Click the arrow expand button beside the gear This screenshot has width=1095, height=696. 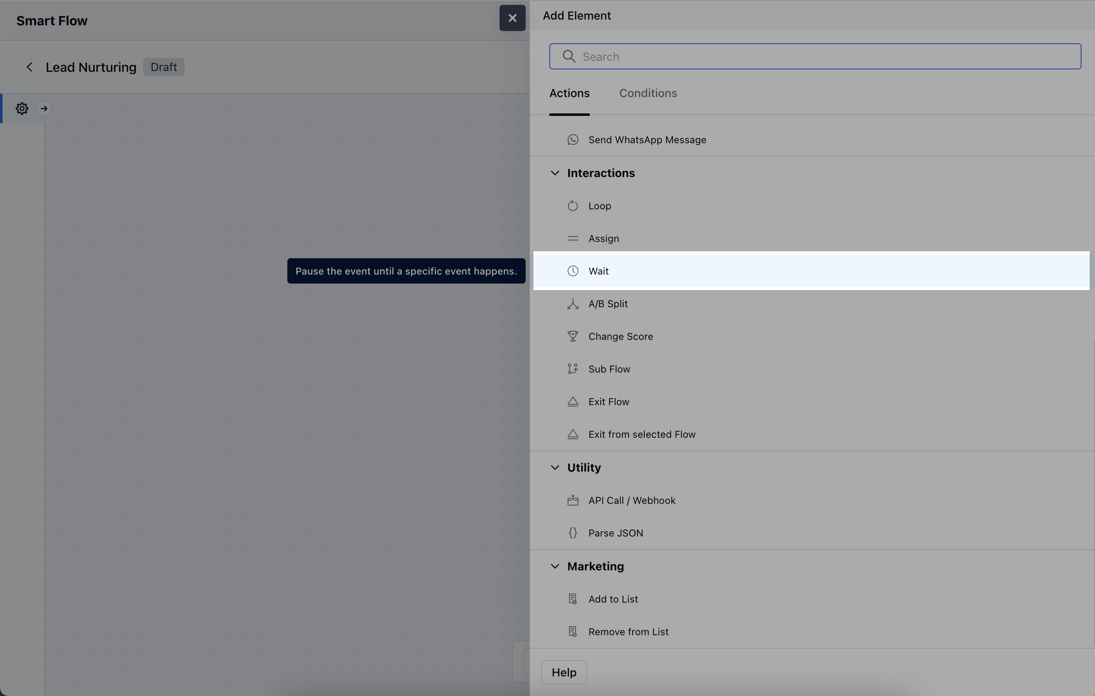tap(44, 108)
